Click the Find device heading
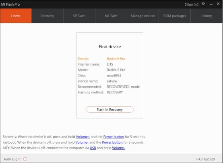The image size is (223, 163). coord(110,47)
